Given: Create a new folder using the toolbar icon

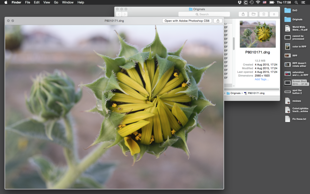Looking at the screenshot, I should pyautogui.click(x=253, y=14).
